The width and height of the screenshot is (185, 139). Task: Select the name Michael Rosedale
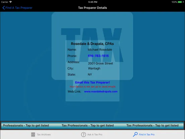point(100,50)
